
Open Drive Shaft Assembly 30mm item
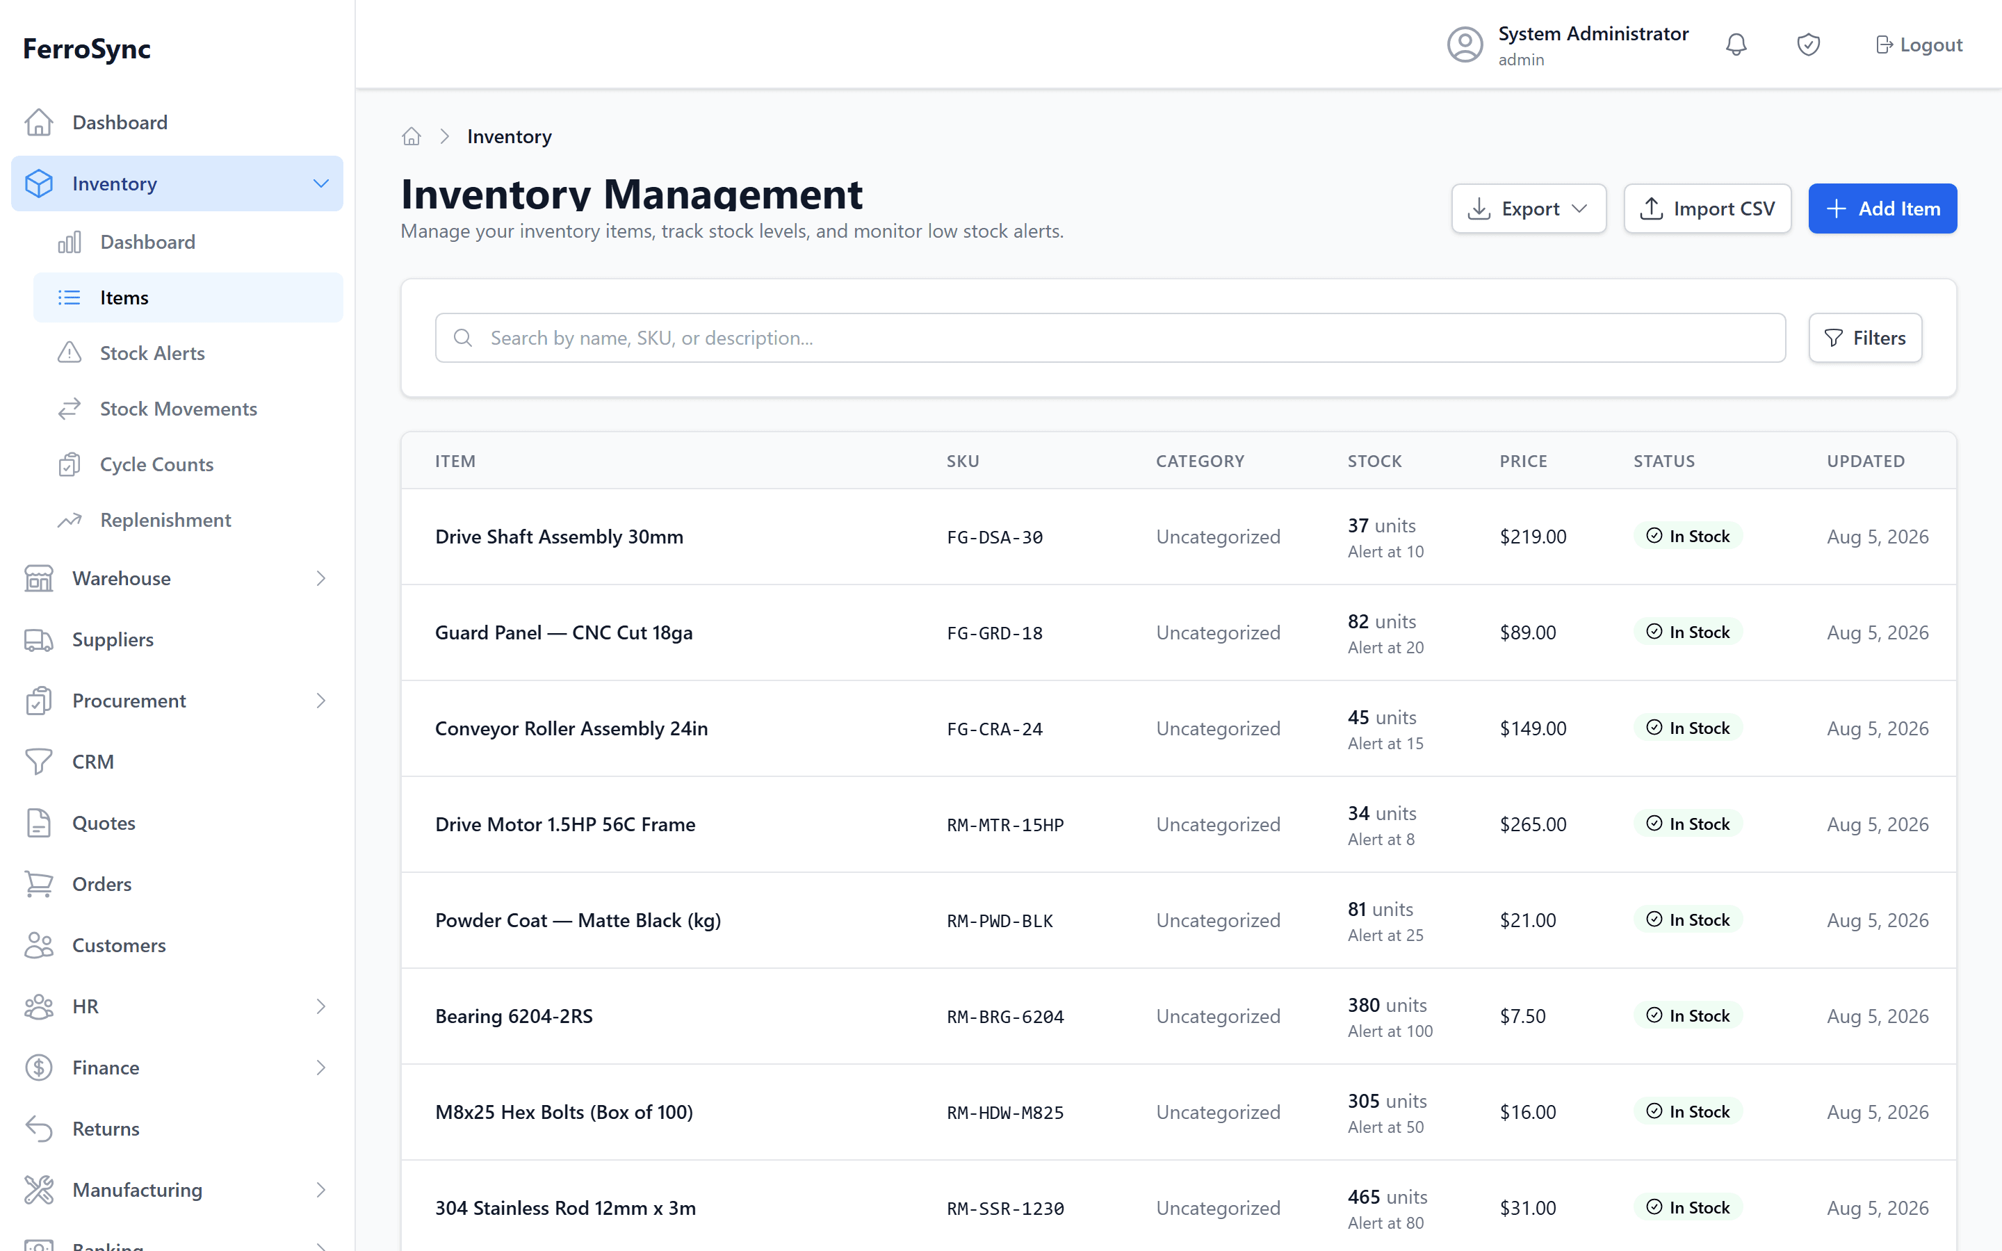(x=559, y=536)
